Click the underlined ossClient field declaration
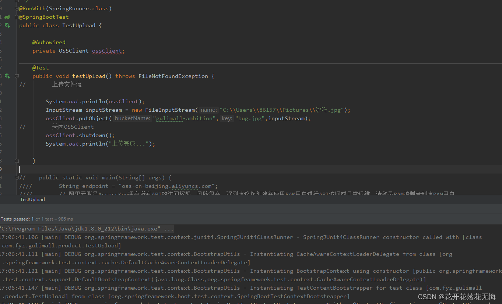 tap(107, 51)
